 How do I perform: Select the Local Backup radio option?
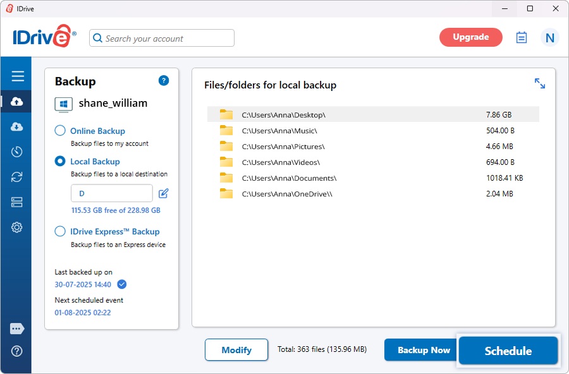point(60,161)
